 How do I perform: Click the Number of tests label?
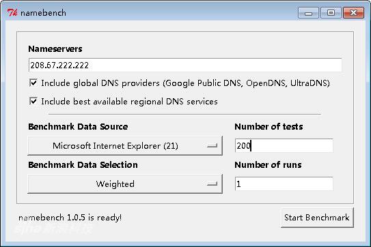point(269,127)
